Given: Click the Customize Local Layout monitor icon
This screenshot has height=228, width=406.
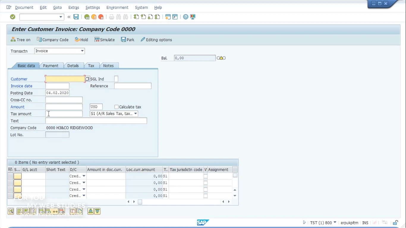Looking at the screenshot, I should pyautogui.click(x=193, y=17).
